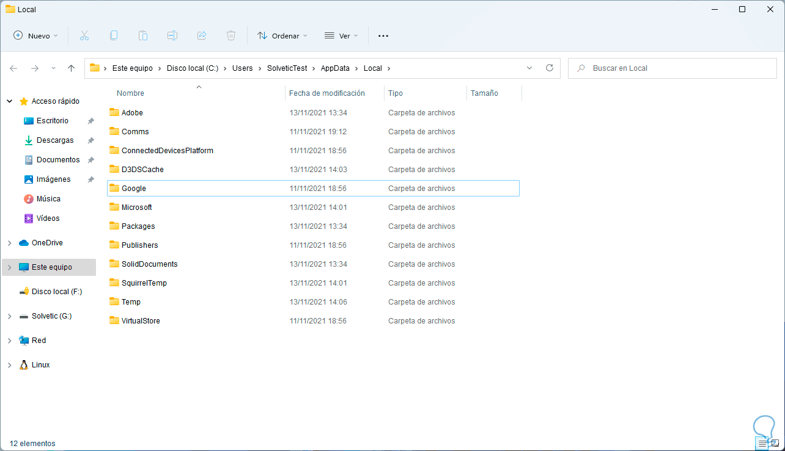Refresh the current folder view
This screenshot has width=785, height=451.
tap(549, 68)
